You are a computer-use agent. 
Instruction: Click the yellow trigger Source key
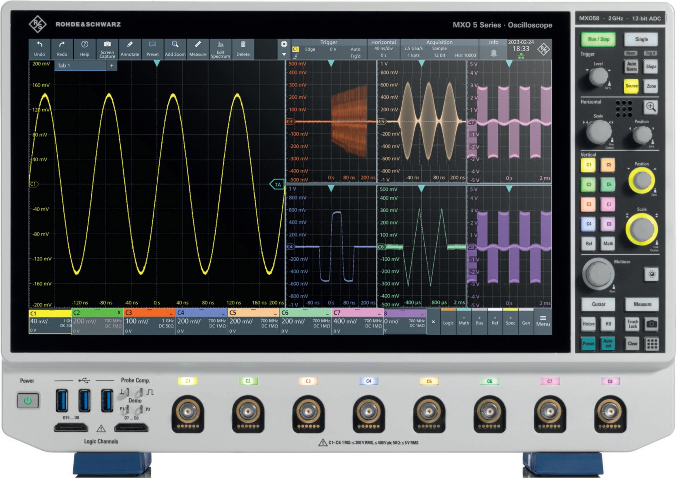click(x=631, y=86)
